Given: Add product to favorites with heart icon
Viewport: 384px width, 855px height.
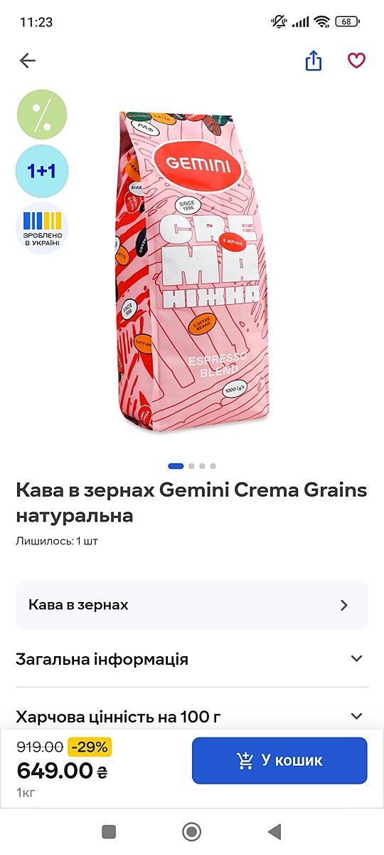Looking at the screenshot, I should 356,61.
